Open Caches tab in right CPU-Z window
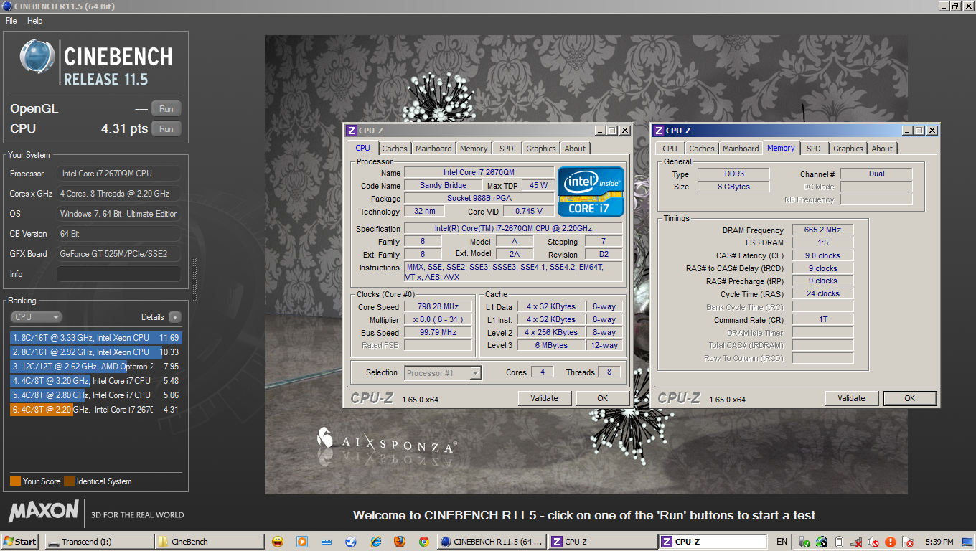Image resolution: width=976 pixels, height=551 pixels. coord(701,149)
